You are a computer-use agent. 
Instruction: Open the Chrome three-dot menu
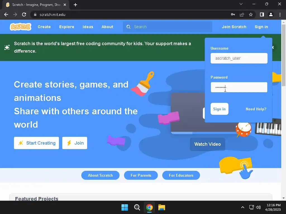tap(280, 14)
